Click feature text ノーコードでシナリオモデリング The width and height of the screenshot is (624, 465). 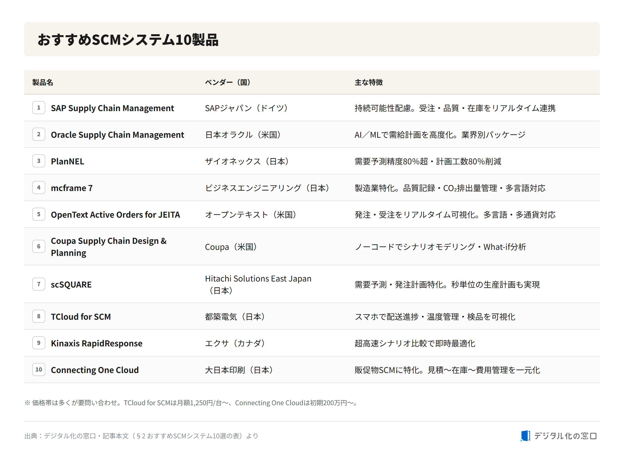[x=415, y=247]
